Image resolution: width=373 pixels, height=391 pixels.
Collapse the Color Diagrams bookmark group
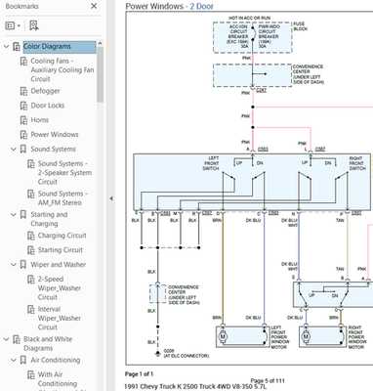pyautogui.click(x=7, y=47)
